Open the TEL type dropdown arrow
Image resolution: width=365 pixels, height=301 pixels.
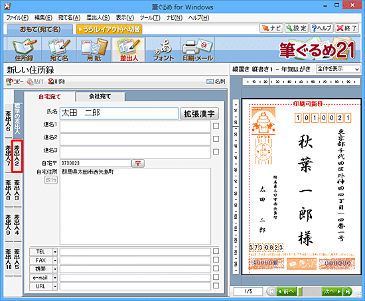click(55, 252)
